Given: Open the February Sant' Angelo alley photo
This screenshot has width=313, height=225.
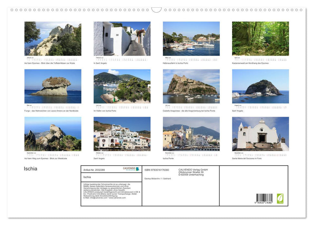Looking at the screenshot, I should pyautogui.click(x=122, y=39).
